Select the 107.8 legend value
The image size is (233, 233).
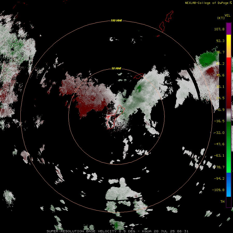219,29
